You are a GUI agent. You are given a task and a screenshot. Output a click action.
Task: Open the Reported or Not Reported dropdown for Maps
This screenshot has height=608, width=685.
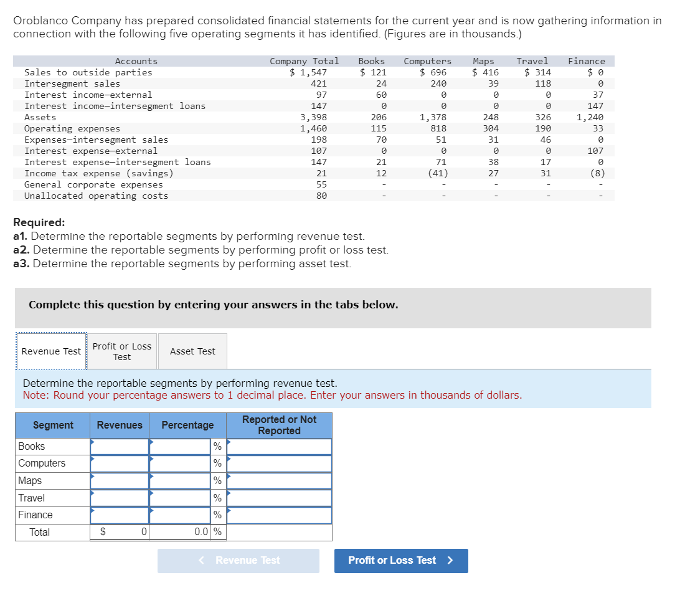(x=278, y=480)
